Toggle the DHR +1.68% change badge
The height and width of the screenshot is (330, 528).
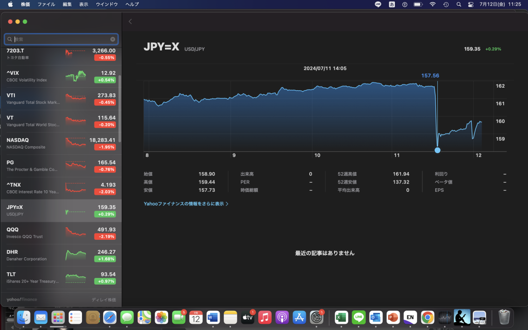(105, 259)
